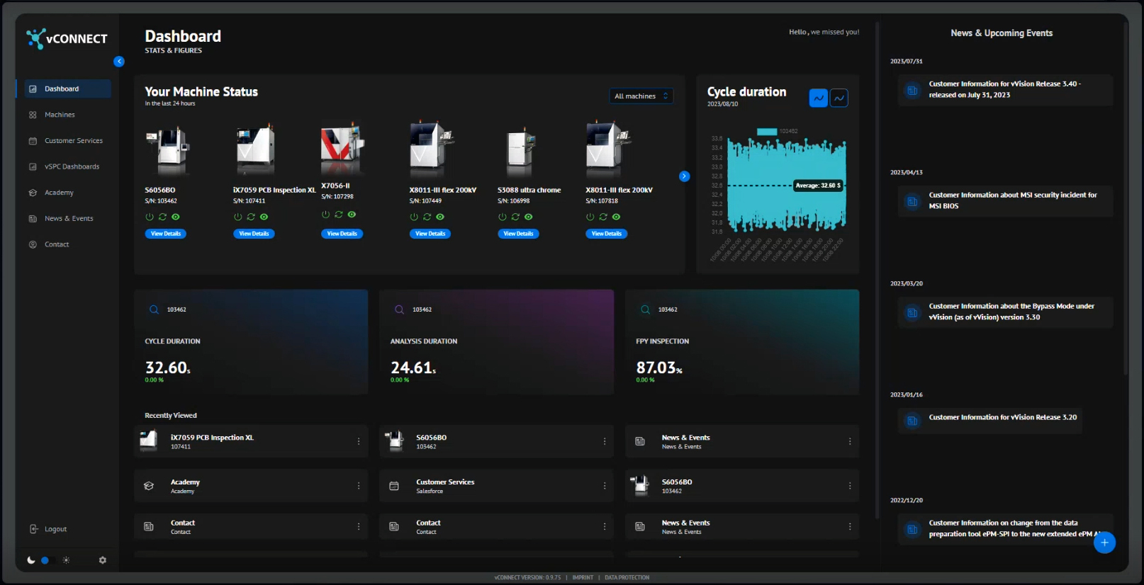Go to vSPC Dashboards in sidebar
Image resolution: width=1144 pixels, height=585 pixels.
(72, 166)
